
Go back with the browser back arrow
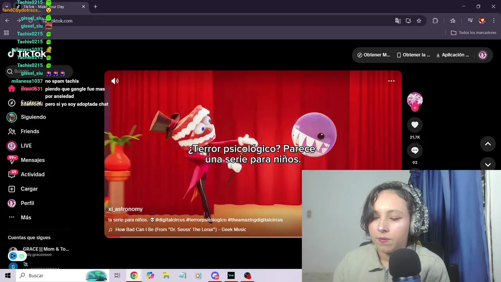7,21
